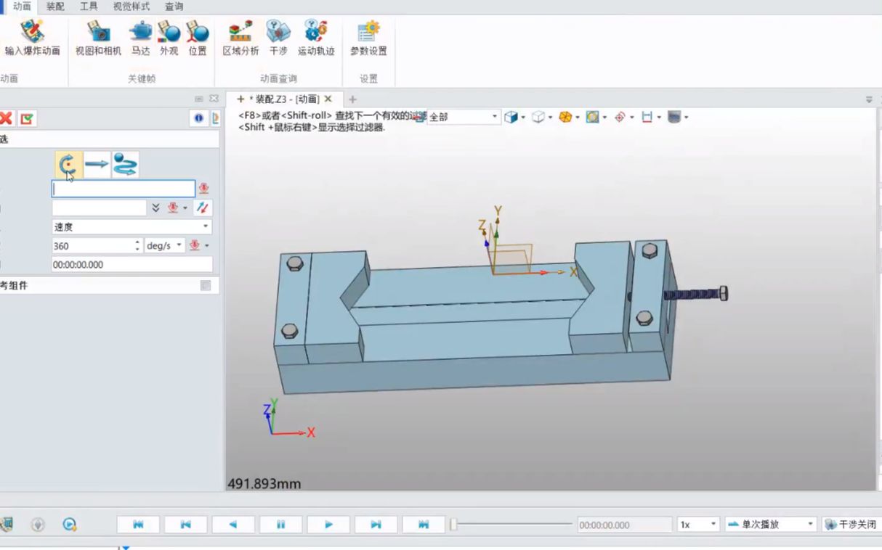Screen dimensions: 882x550
Task: Open the 全部 filter dropdown
Action: (493, 116)
